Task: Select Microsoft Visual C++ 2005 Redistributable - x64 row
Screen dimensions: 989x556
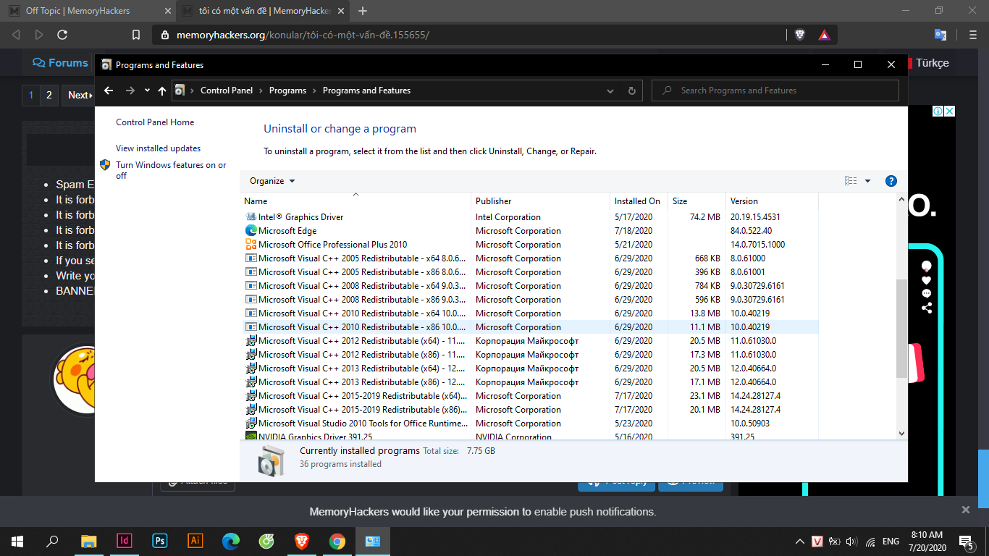Action: click(529, 258)
